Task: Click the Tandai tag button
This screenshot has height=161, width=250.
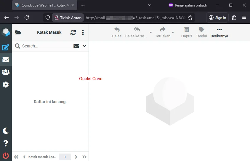Action: (x=201, y=32)
